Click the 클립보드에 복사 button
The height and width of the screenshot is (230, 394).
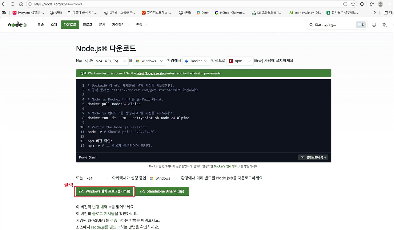[x=313, y=157]
